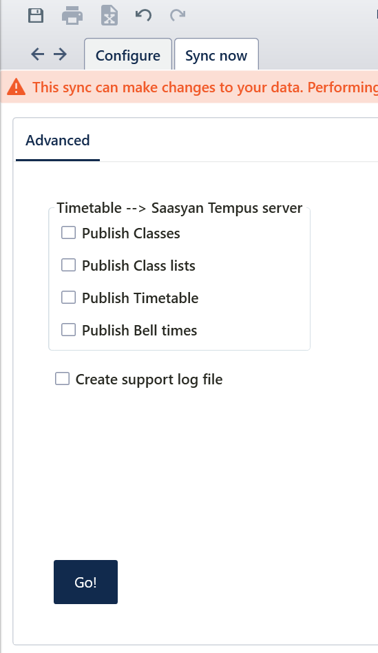Viewport: 378px width, 653px height.
Task: Click the Create support log file label text
Action: click(149, 380)
